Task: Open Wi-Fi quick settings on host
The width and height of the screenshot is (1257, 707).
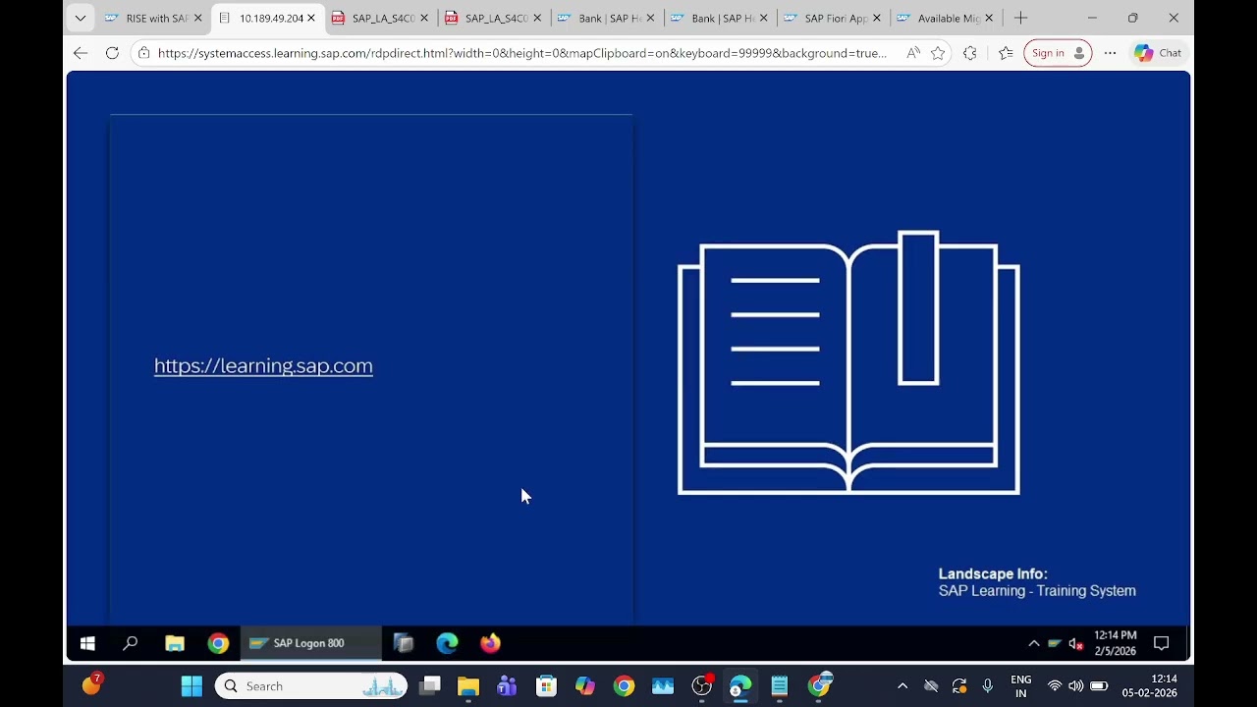Action: (1055, 685)
